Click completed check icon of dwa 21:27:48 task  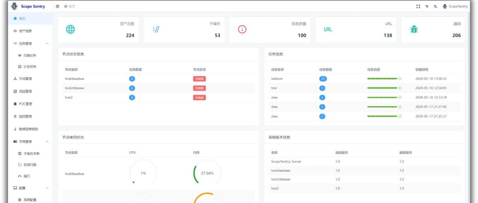point(400,107)
